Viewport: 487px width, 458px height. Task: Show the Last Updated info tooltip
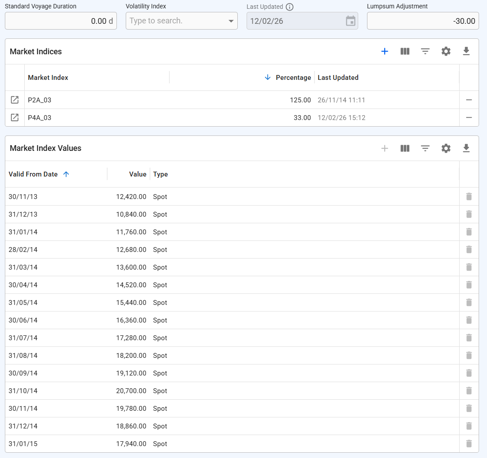(x=290, y=7)
